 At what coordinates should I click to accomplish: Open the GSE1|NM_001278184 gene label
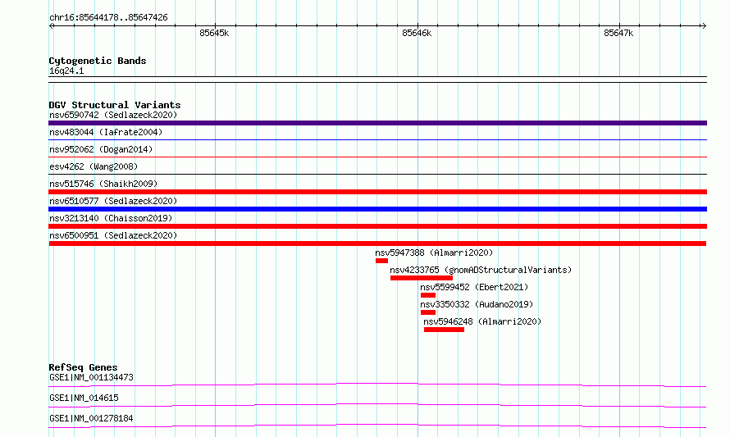[x=91, y=418]
